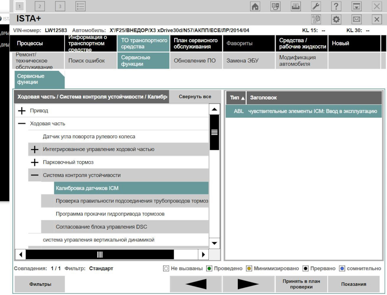Expand Интегрированное управление ходовой частью node
The width and height of the screenshot is (387, 295).
point(35,149)
